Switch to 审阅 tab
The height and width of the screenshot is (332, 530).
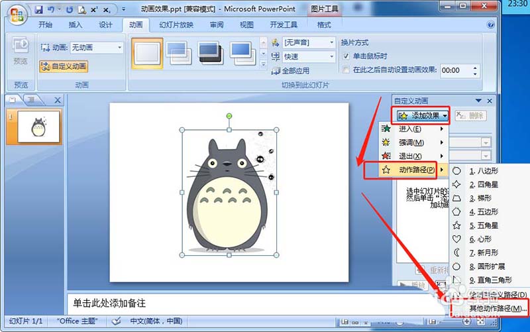(x=217, y=25)
